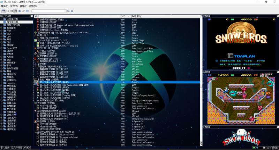Viewport: 279px width, 150px height.
Task: Click the game list scrollbar bottom arrow
Action: point(201,145)
